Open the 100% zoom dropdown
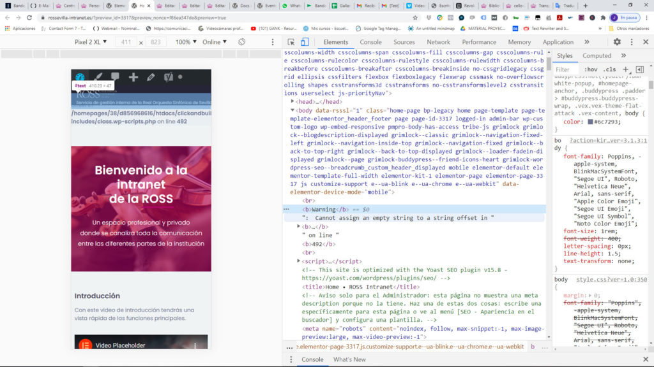This screenshot has width=654, height=367. click(x=186, y=42)
